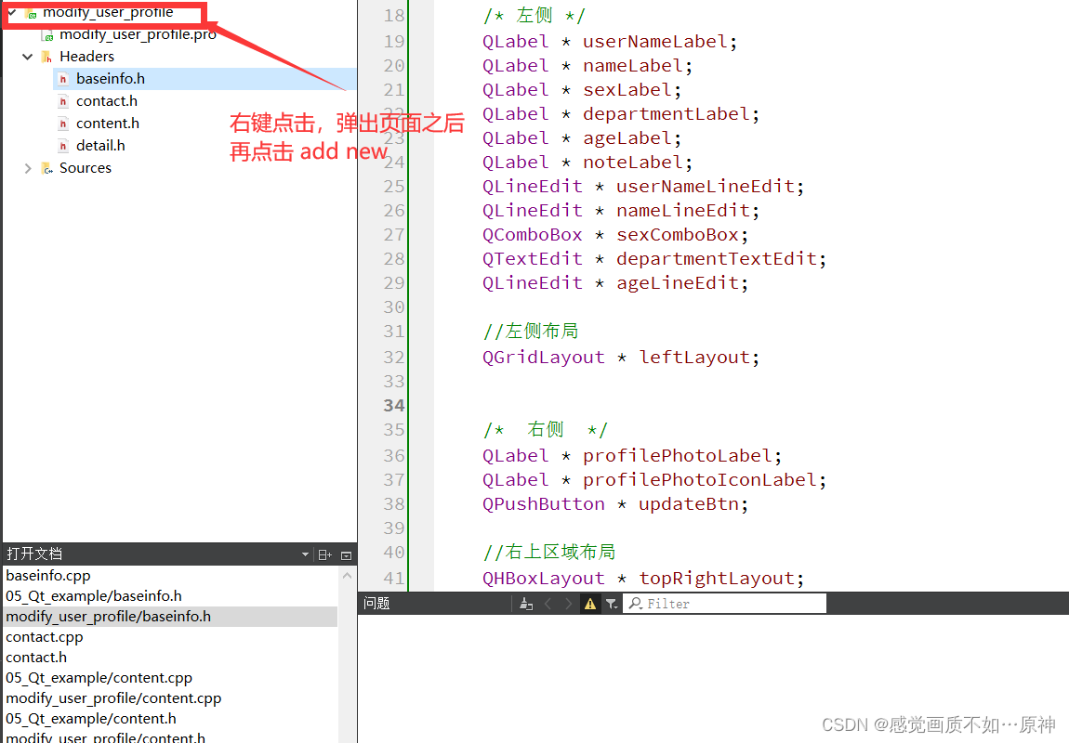Toggle the show warnings button
The image size is (1069, 743).
click(x=590, y=604)
